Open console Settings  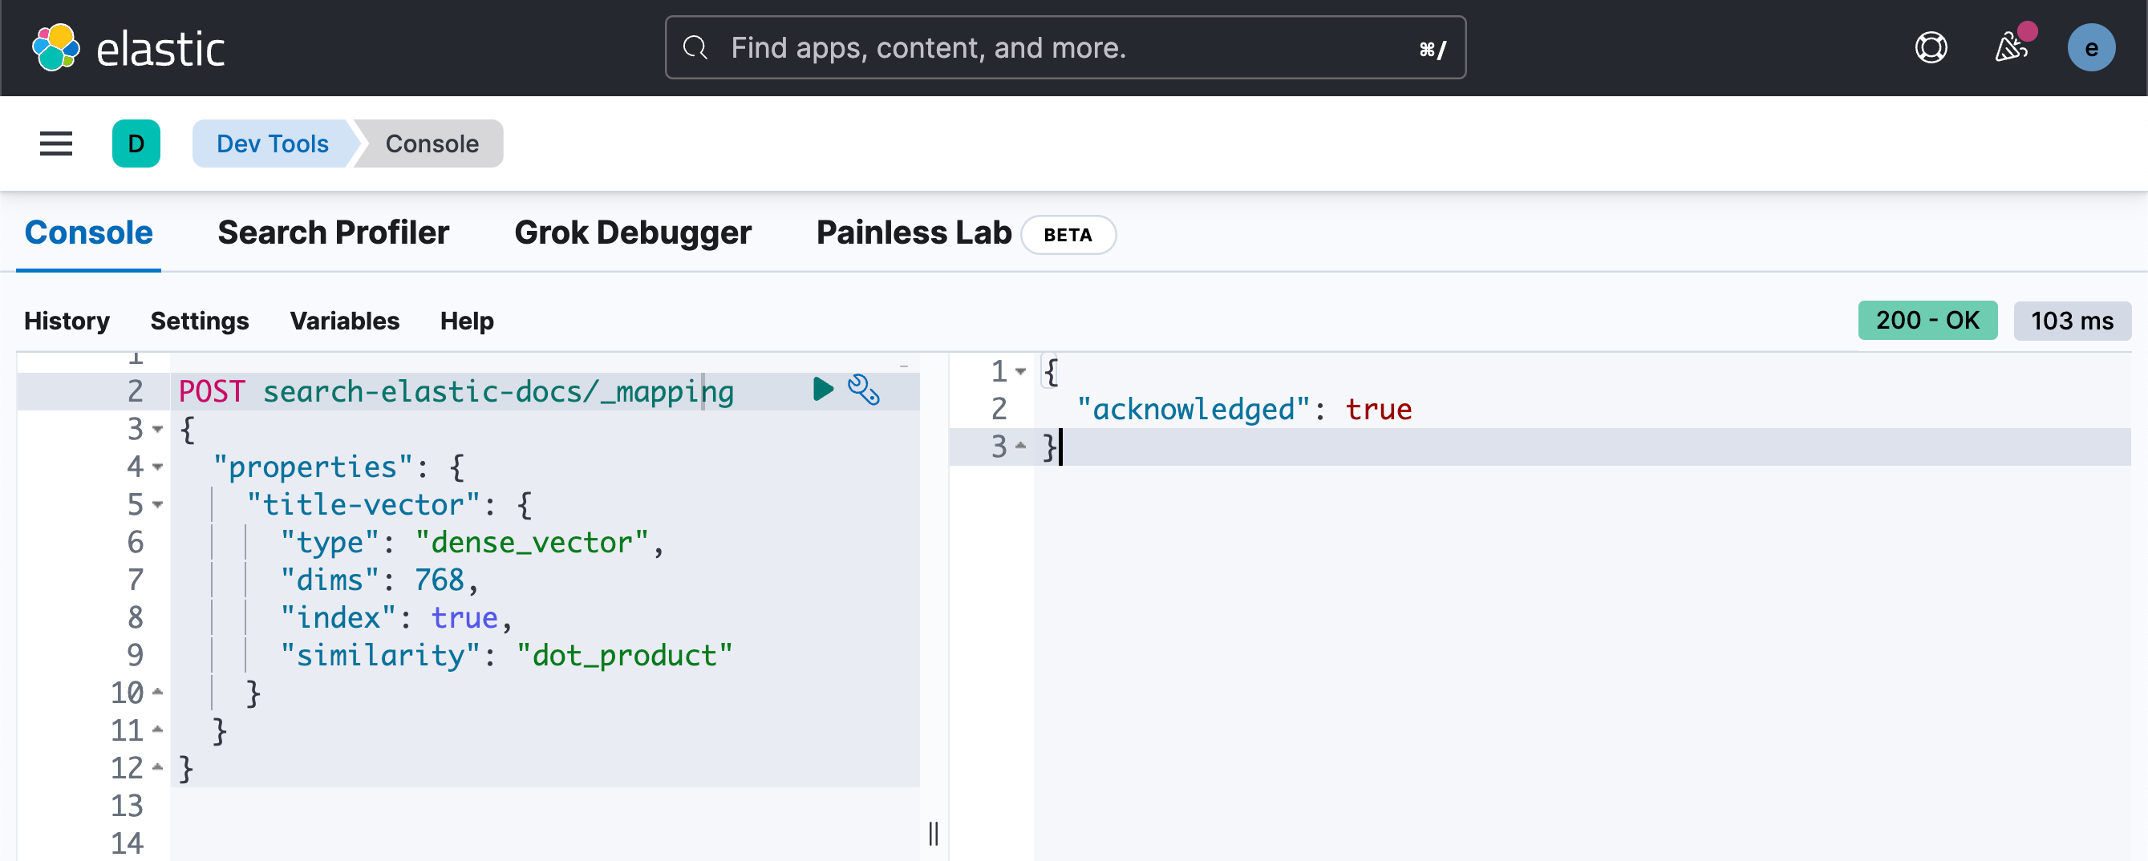point(199,321)
